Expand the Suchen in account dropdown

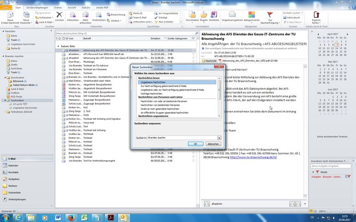[219, 138]
